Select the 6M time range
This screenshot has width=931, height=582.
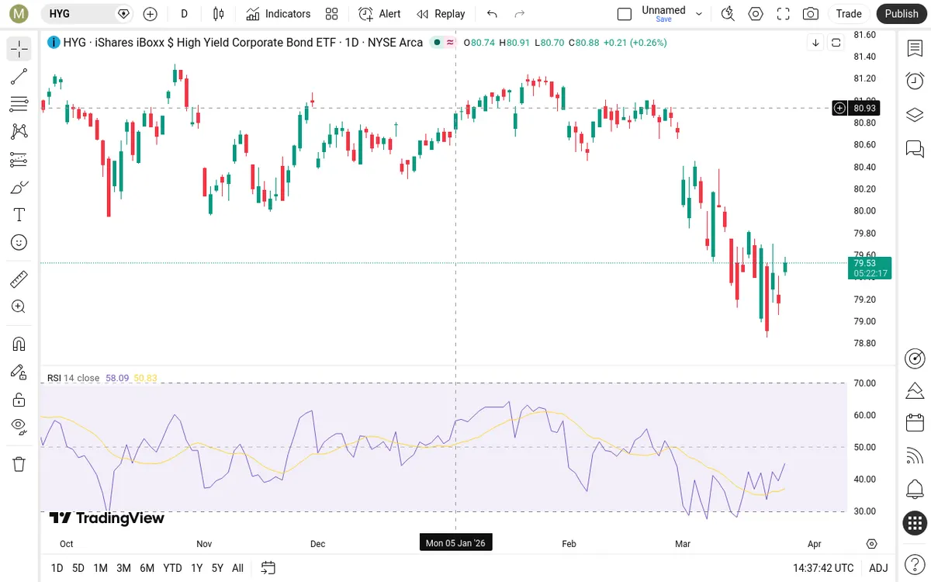pos(147,568)
